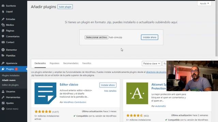Click the Entradas pin icon
Viewport: 218px width, 122px height.
(x=3, y=19)
